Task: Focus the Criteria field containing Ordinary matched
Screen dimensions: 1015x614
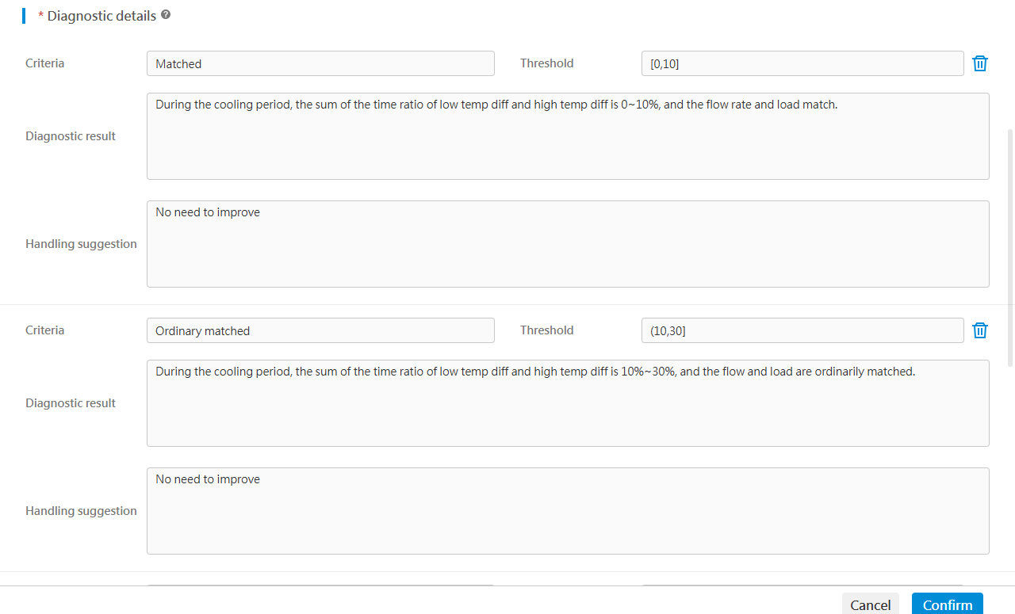Action: pyautogui.click(x=320, y=330)
